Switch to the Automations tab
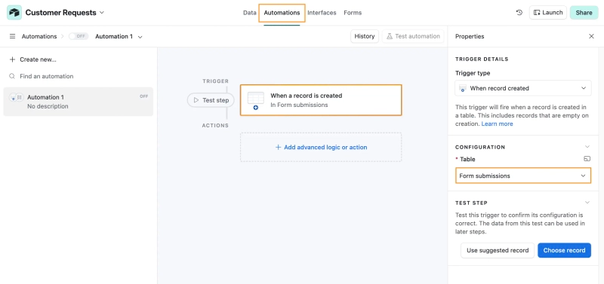Screen dimensions: 604x284 [282, 13]
